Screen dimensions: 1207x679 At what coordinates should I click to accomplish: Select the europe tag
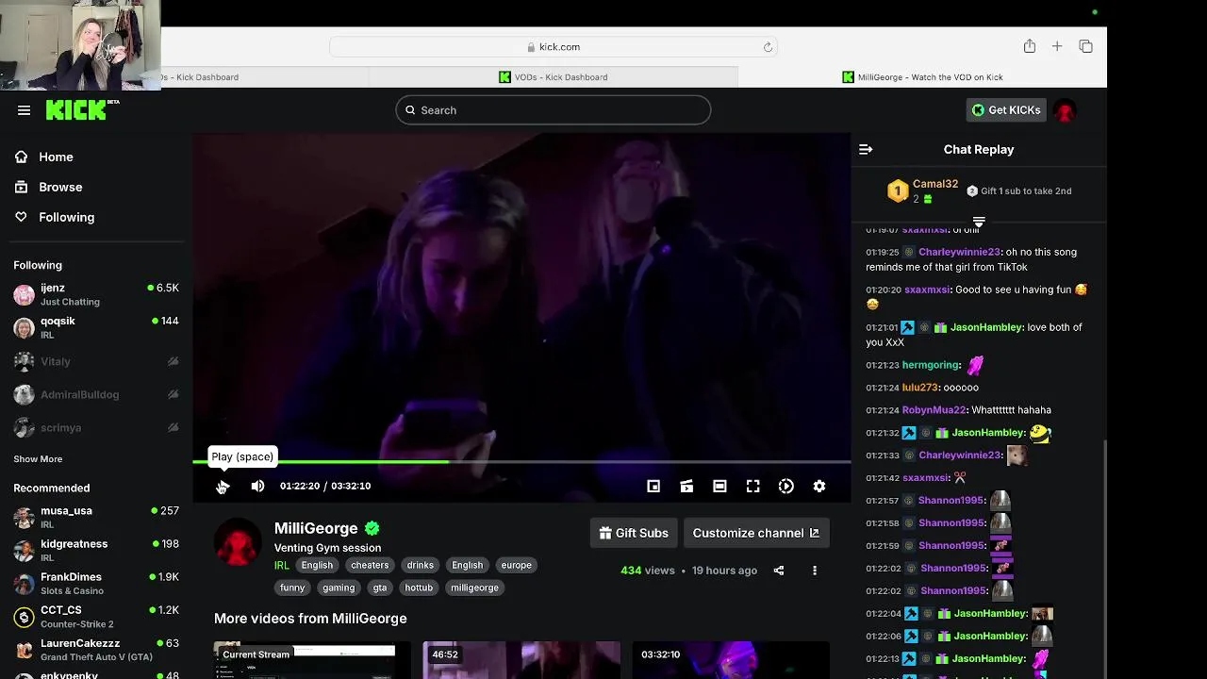point(517,565)
